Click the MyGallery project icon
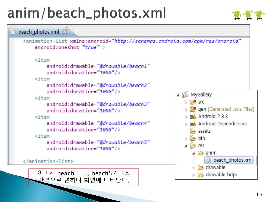Viewport: 269px width, 202px height. 185,94
